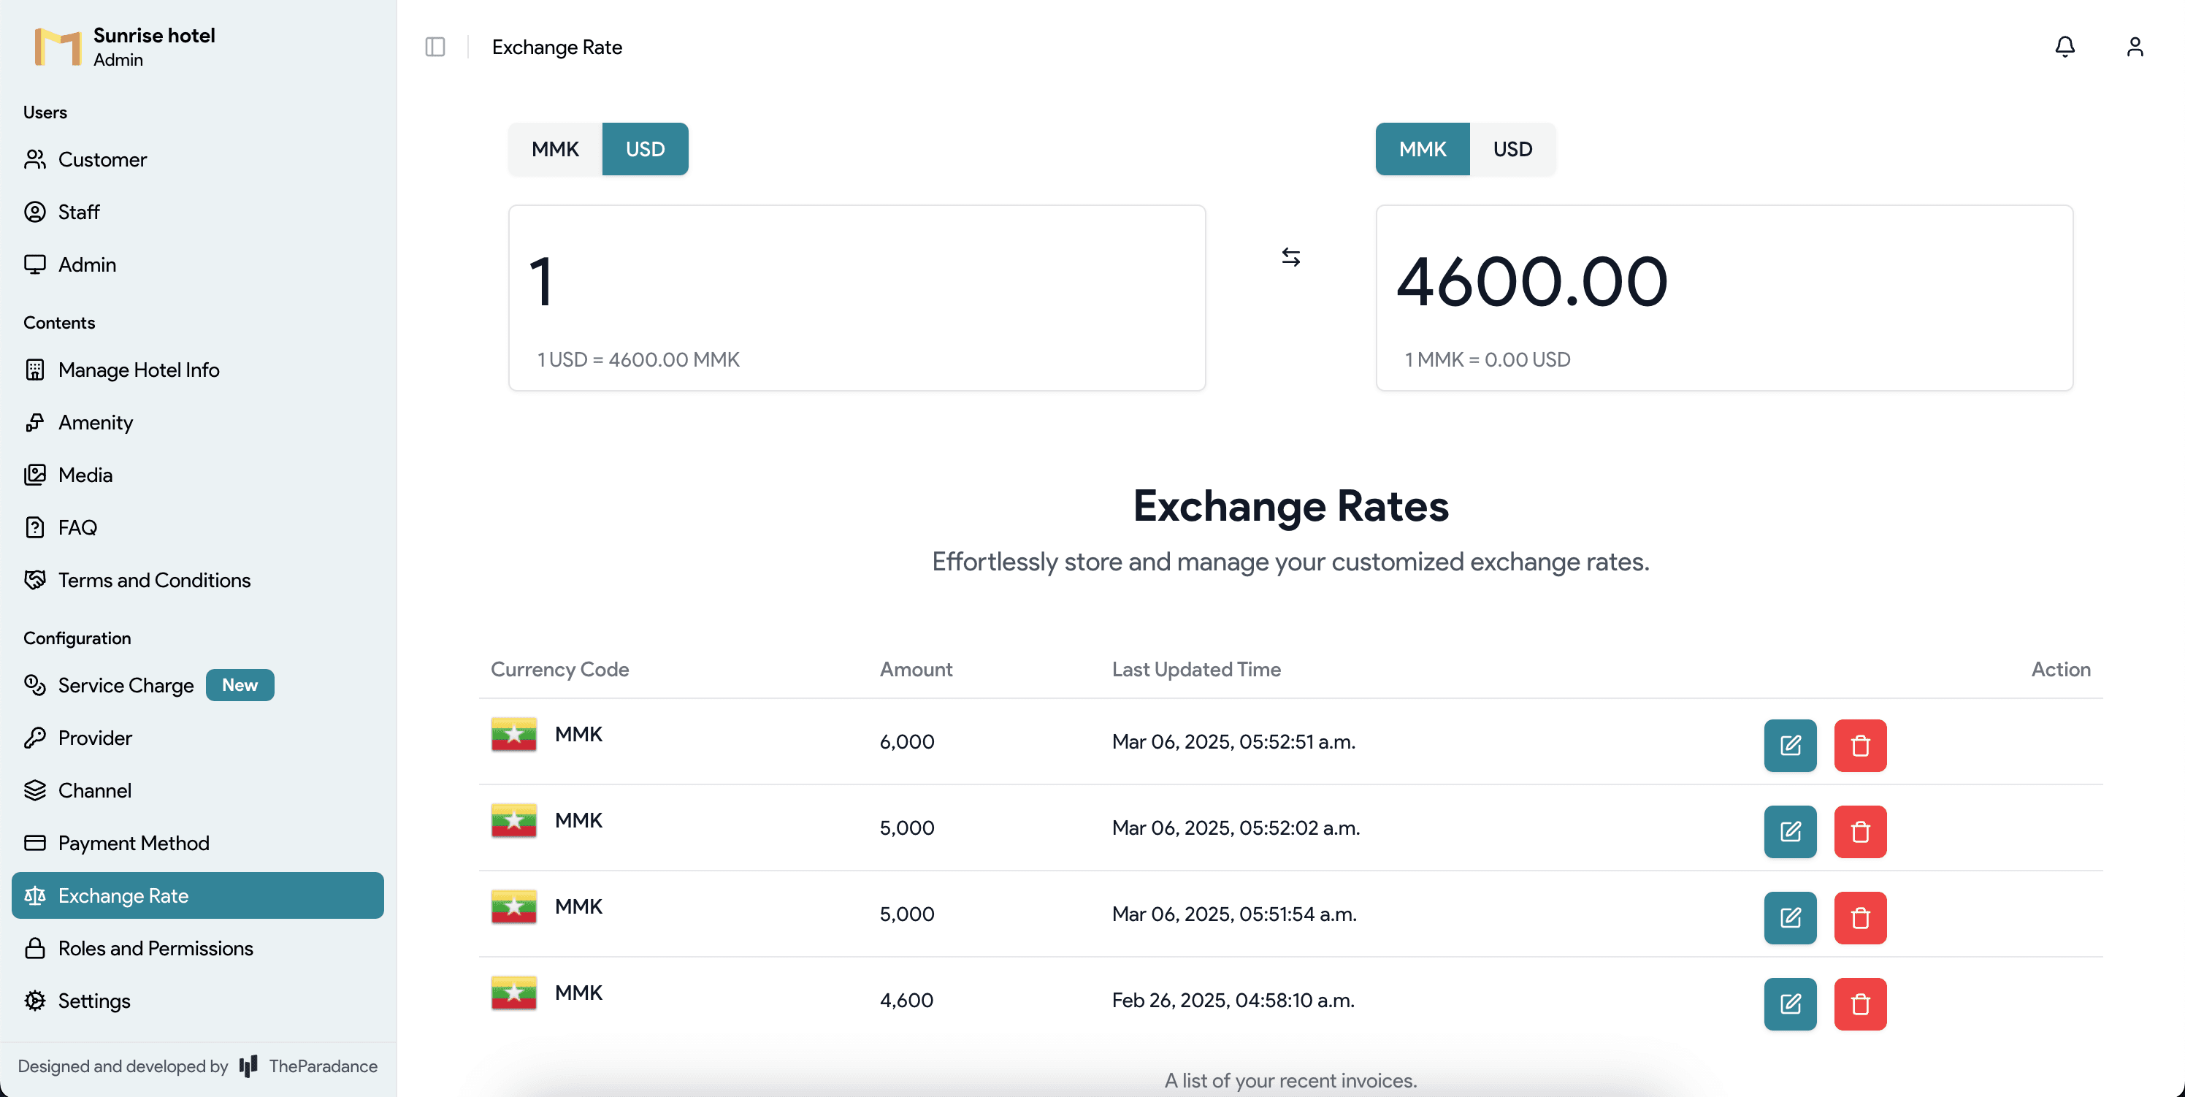
Task: Click the Myanmar flag in 4,600 row
Action: click(x=514, y=993)
